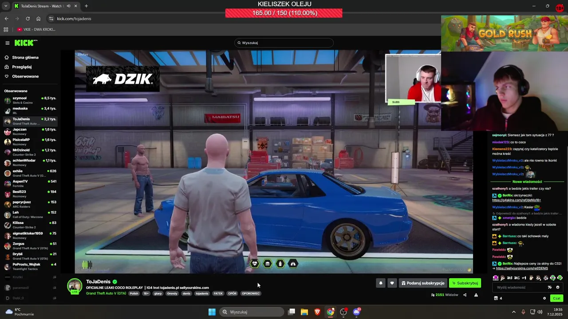Click Podaruj subskrypcje button
568x319 pixels.
422,283
